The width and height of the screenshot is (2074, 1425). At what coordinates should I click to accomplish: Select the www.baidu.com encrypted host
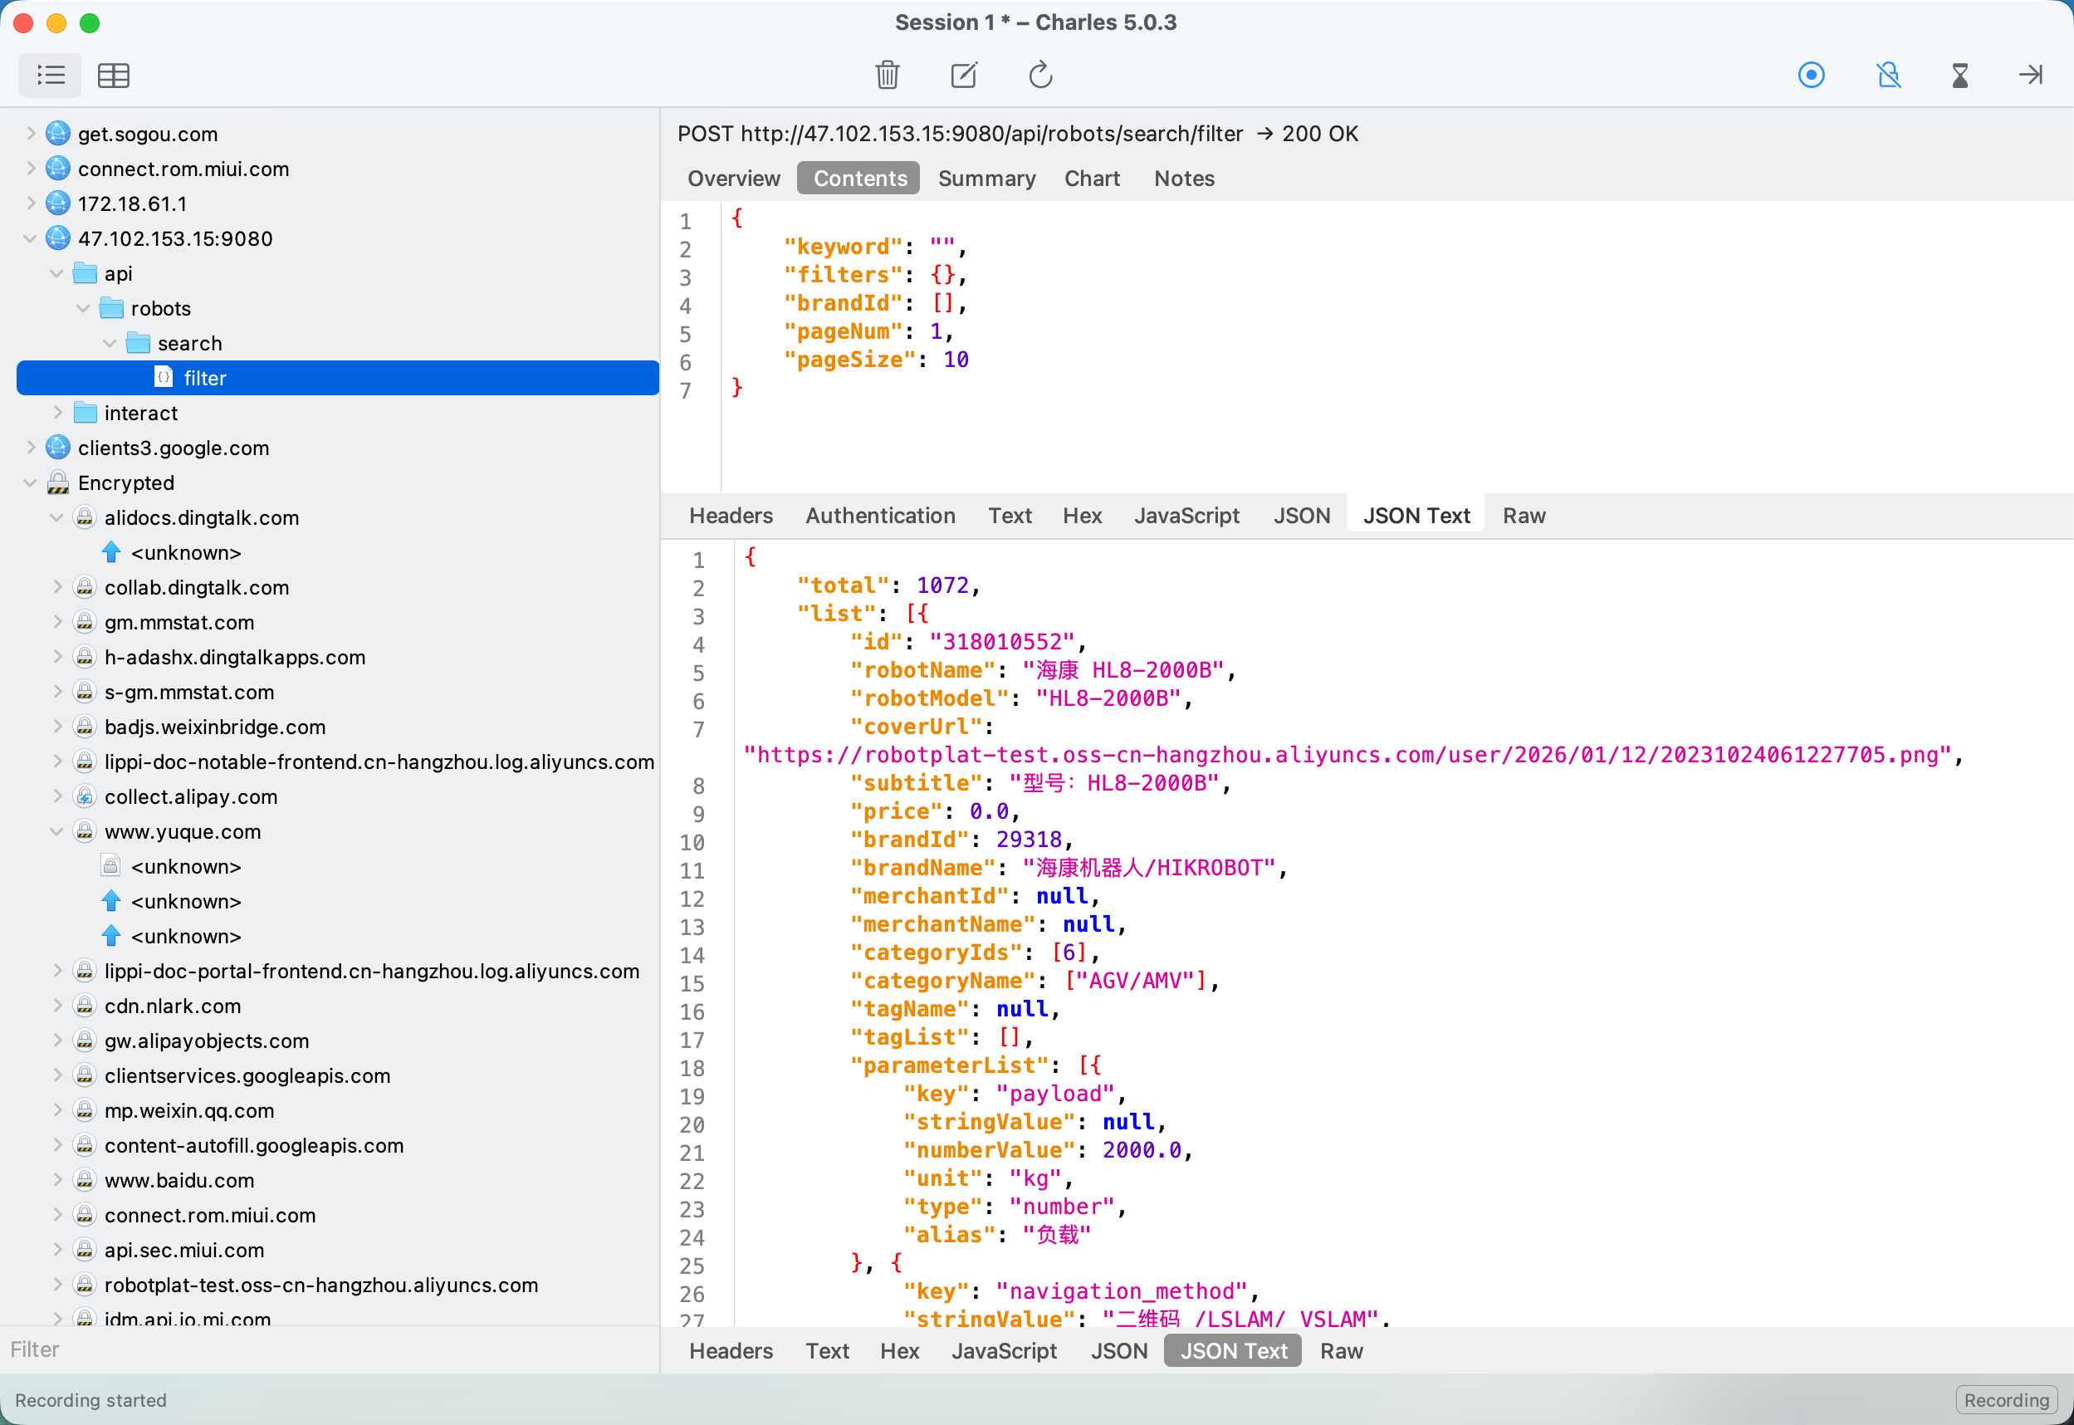point(179,1180)
